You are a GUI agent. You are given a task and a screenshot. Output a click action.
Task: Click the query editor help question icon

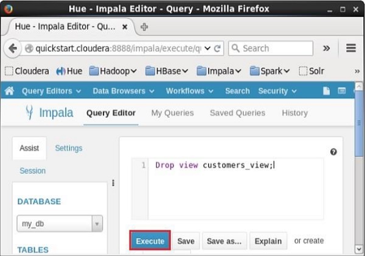point(333,152)
